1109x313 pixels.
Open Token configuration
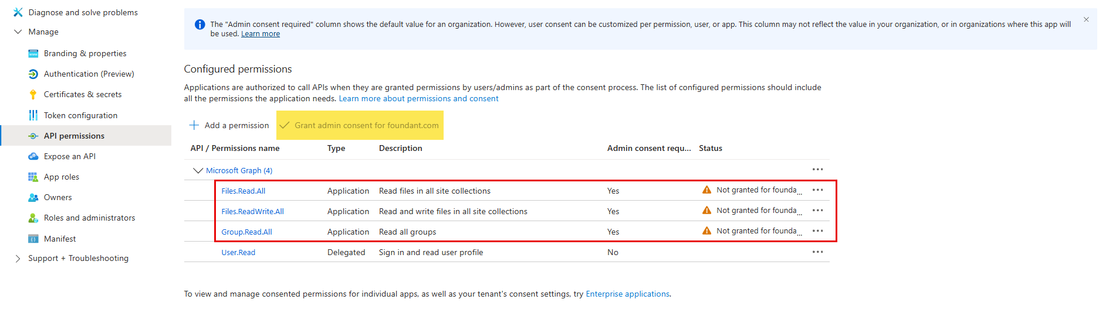(80, 115)
